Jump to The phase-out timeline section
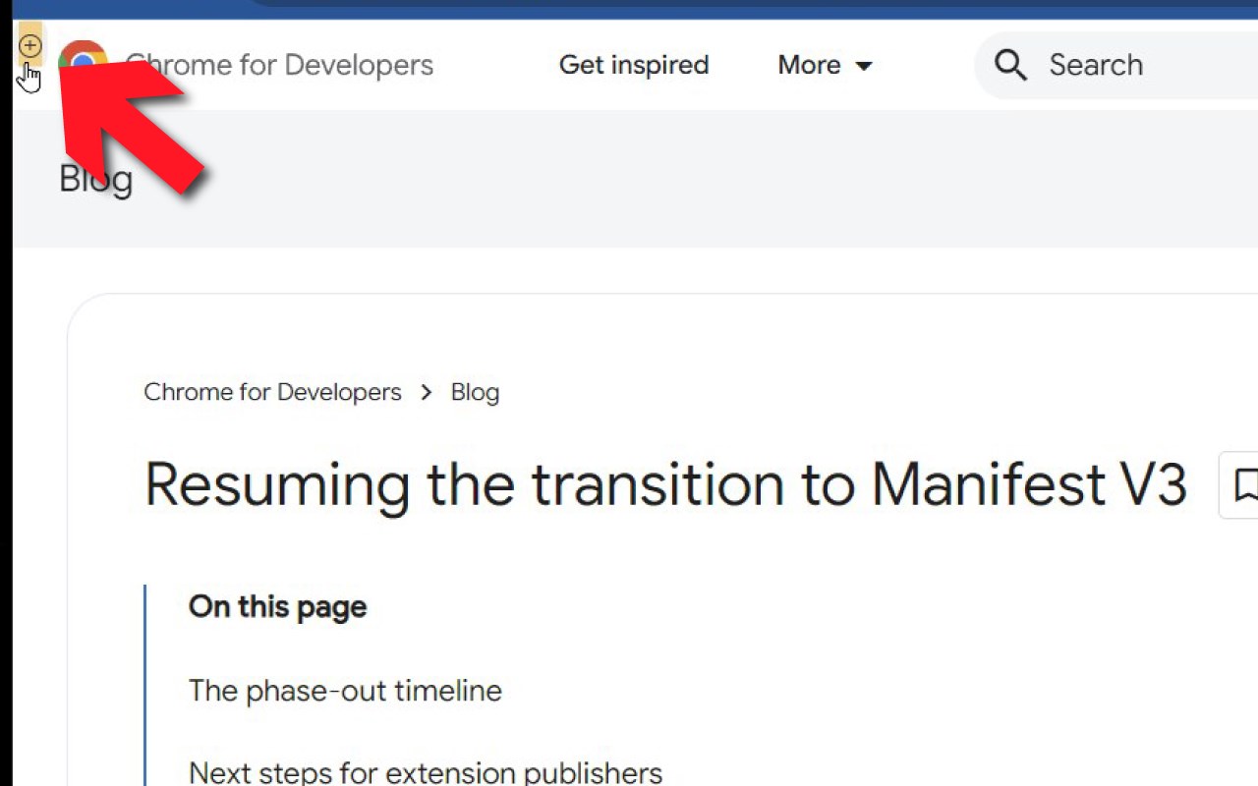The height and width of the screenshot is (786, 1258). point(345,691)
